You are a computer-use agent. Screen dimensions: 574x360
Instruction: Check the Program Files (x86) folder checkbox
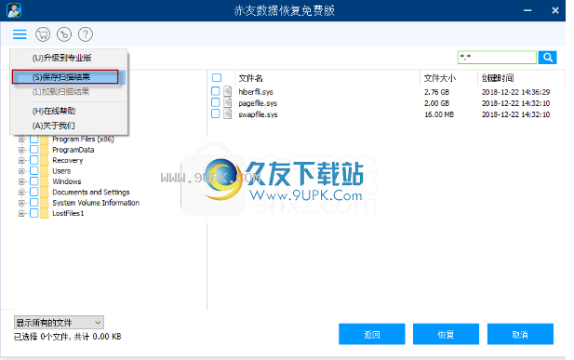pos(34,140)
